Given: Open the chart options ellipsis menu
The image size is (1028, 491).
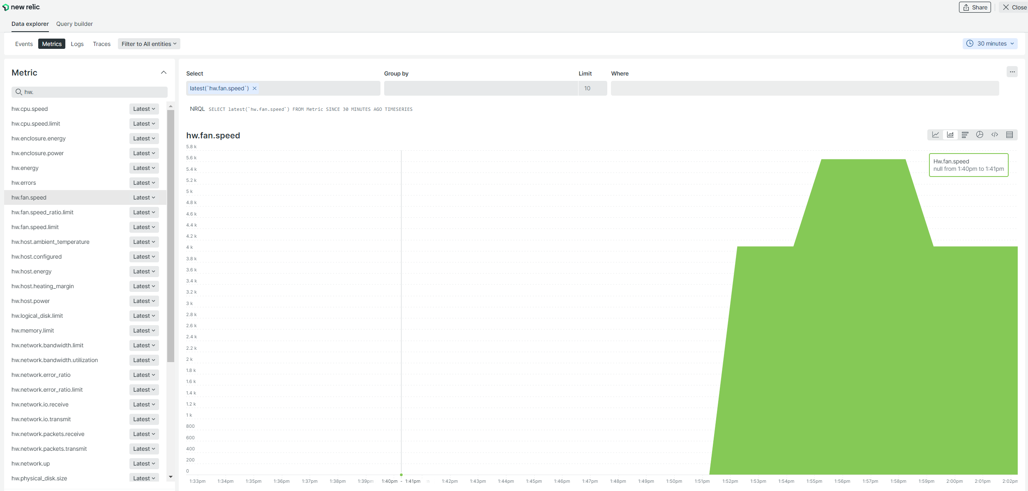Looking at the screenshot, I should coord(1012,71).
